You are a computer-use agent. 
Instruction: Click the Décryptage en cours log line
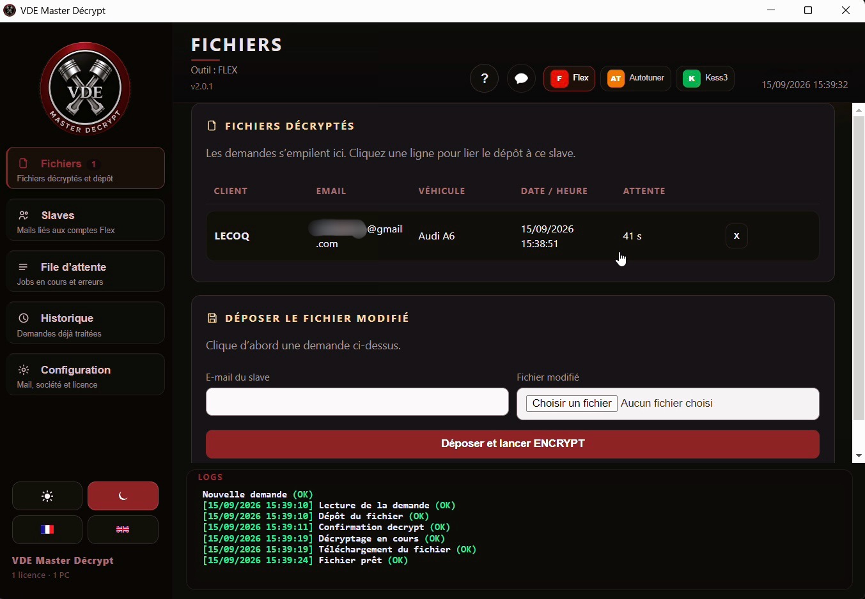(324, 538)
